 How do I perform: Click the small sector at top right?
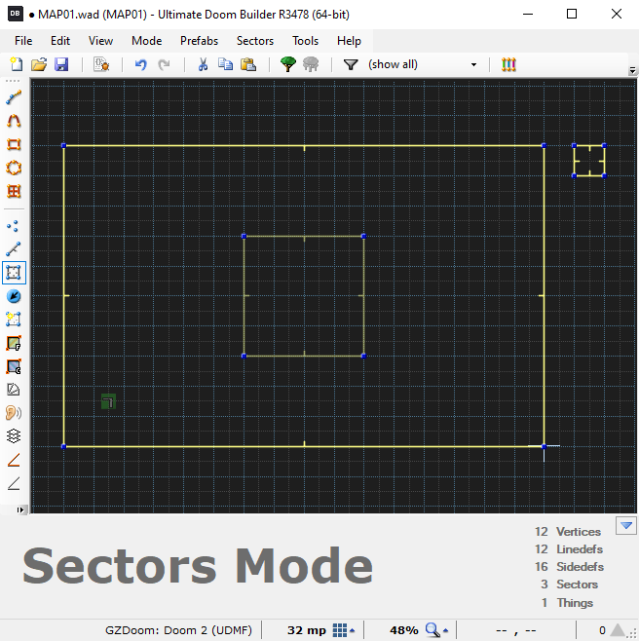point(589,160)
